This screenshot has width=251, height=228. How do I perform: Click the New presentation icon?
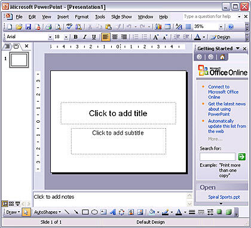click(x=10, y=27)
